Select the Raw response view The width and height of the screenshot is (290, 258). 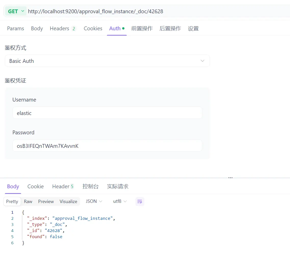tap(28, 201)
